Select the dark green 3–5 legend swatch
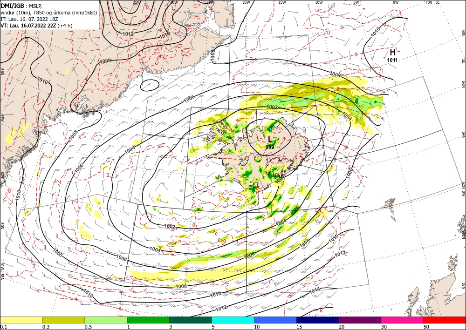Viewport: 466px width, 330px height. click(191, 320)
